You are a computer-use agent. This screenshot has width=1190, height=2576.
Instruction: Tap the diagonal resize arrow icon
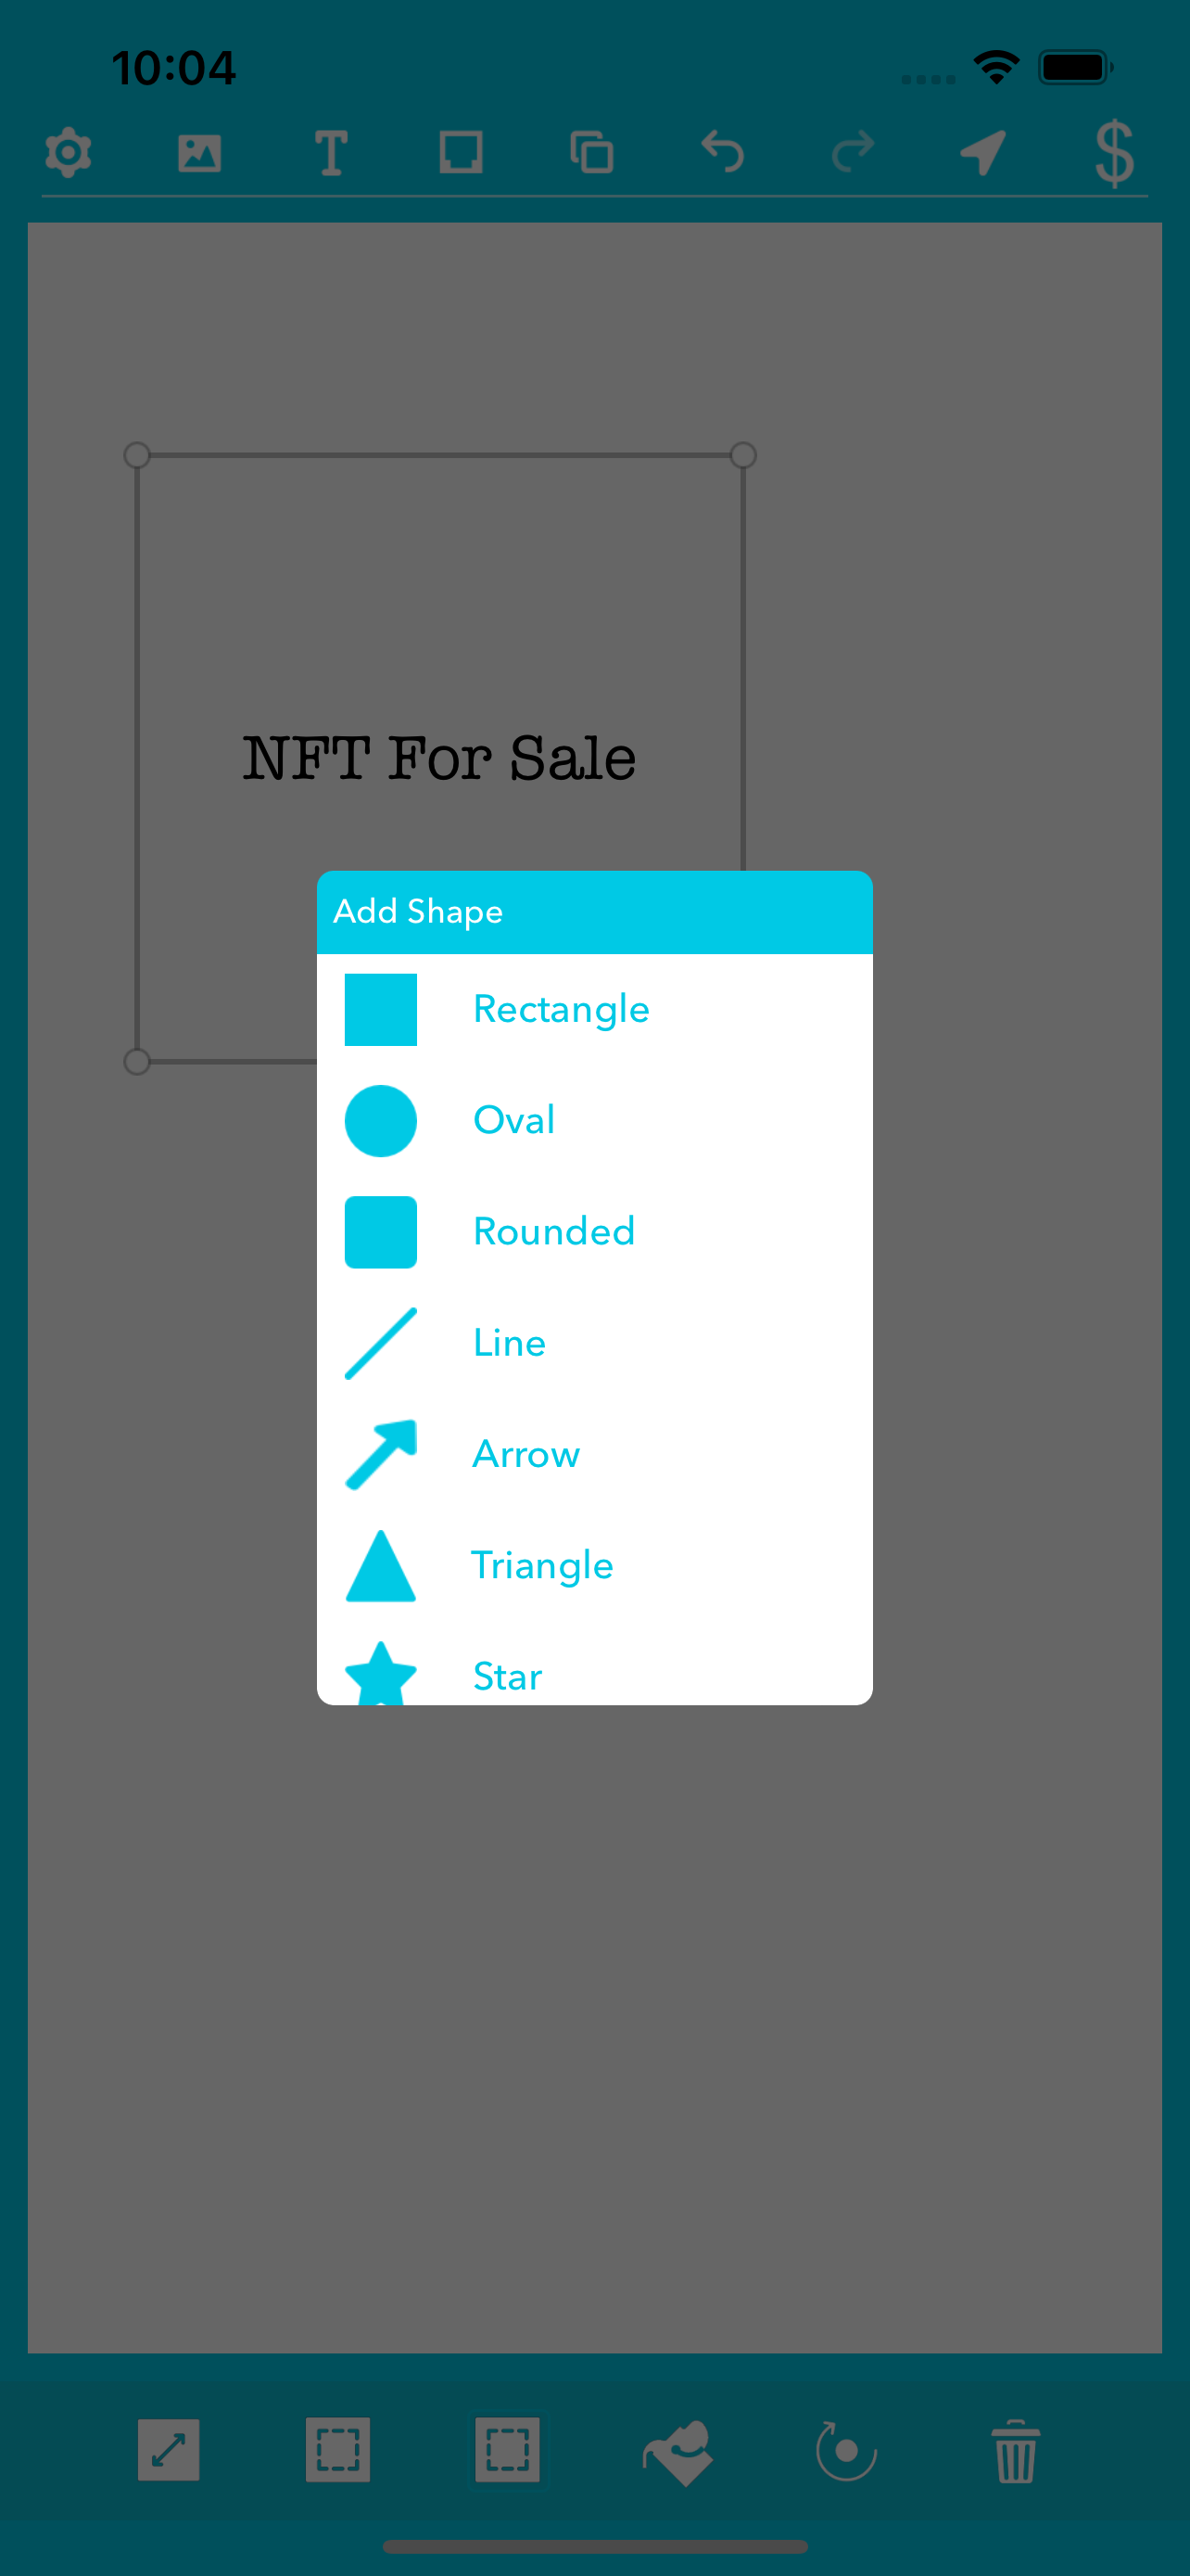(169, 2450)
